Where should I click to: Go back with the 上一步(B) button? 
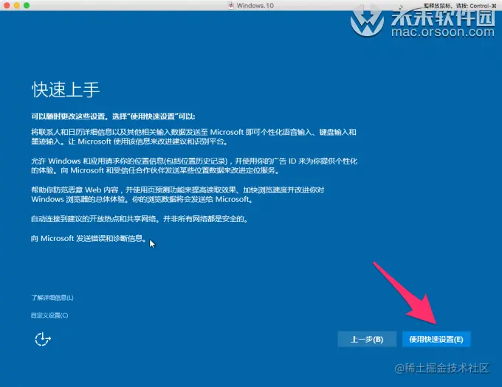click(x=367, y=339)
